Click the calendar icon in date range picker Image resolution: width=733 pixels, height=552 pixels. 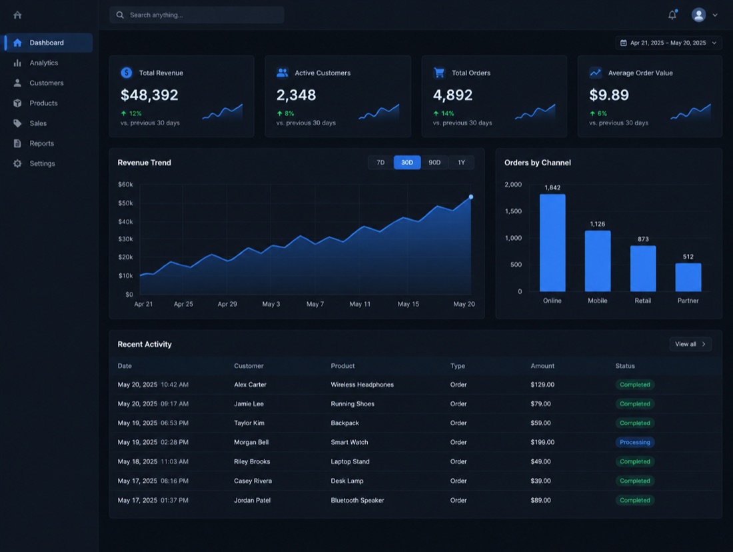point(623,43)
